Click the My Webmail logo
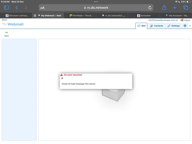This screenshot has height=144, width=192. pyautogui.click(x=13, y=24)
